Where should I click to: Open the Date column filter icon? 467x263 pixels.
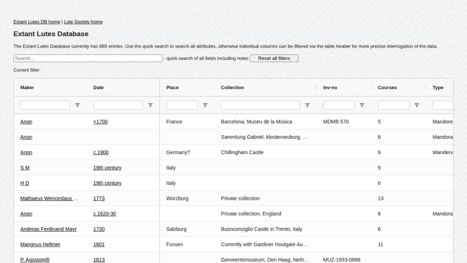(x=150, y=105)
